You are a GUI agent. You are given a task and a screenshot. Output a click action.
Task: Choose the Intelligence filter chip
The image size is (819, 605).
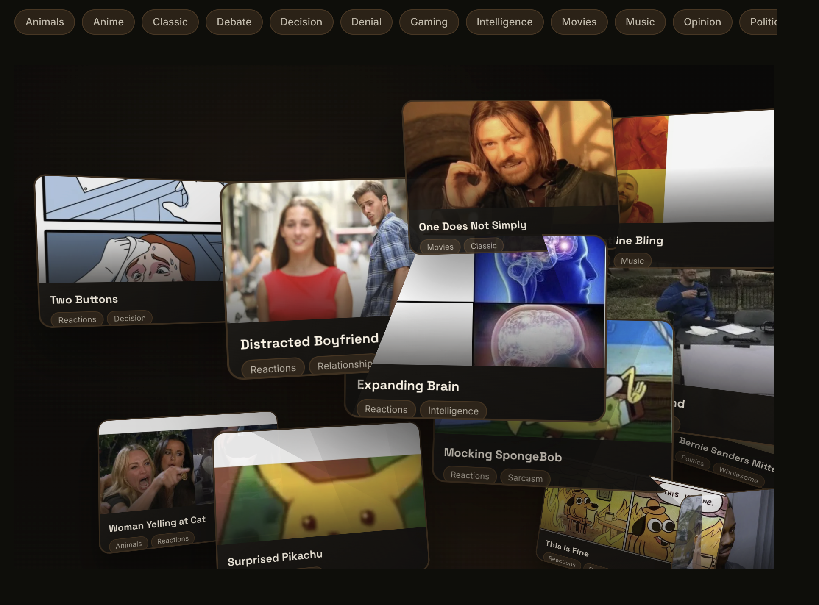point(504,22)
